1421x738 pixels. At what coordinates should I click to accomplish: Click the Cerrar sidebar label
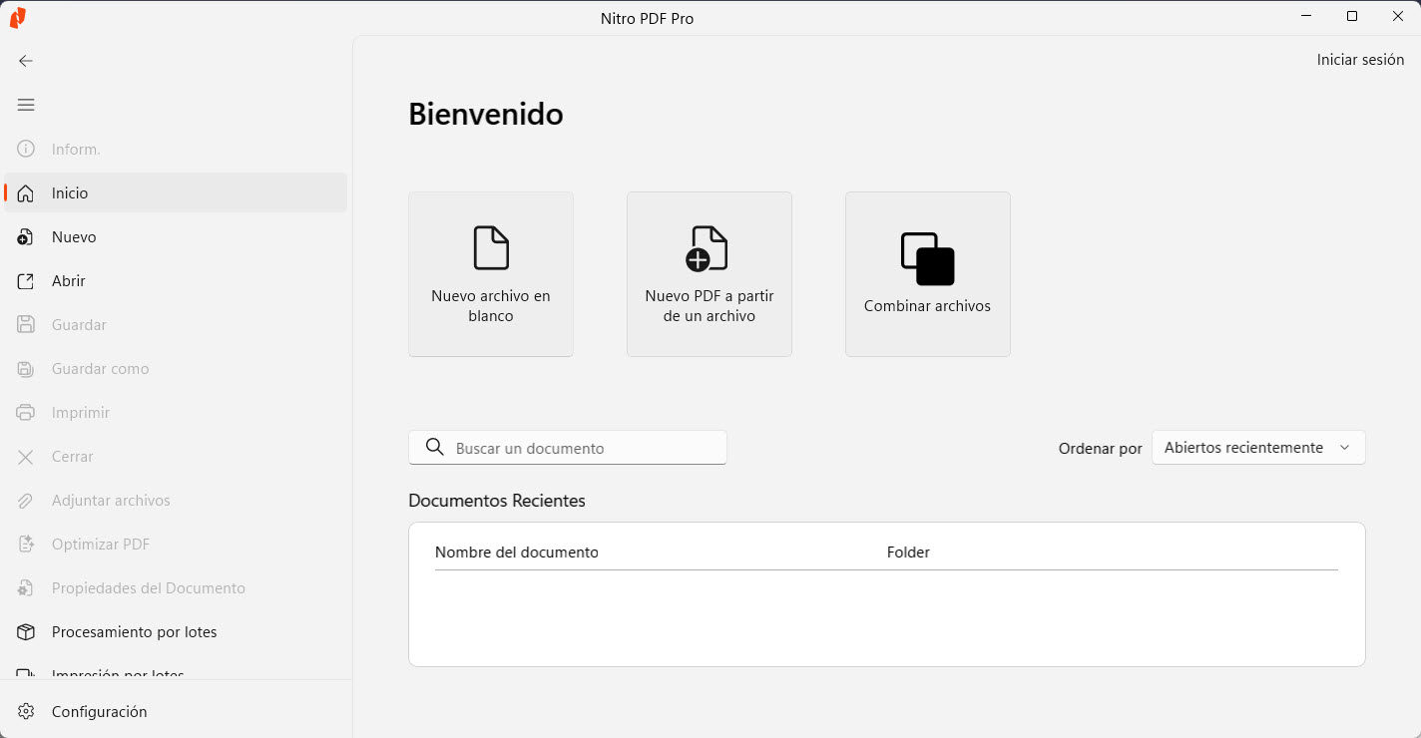73,457
